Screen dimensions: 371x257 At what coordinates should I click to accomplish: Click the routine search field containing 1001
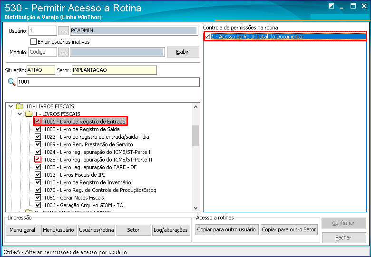[x=108, y=82]
